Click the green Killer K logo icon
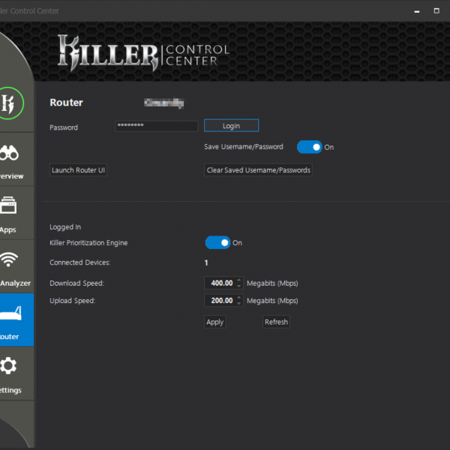The height and width of the screenshot is (450, 450). tap(10, 103)
